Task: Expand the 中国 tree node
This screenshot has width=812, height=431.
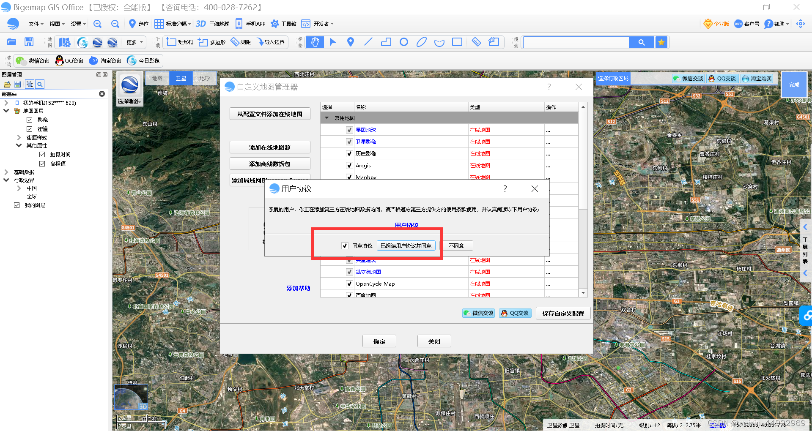Action: (x=19, y=188)
